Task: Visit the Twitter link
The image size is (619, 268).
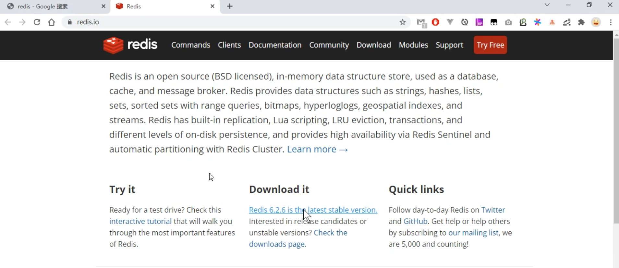Action: (493, 210)
